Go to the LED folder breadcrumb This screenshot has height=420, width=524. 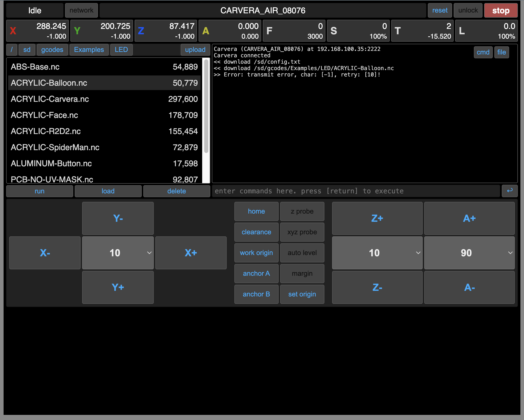(x=121, y=50)
